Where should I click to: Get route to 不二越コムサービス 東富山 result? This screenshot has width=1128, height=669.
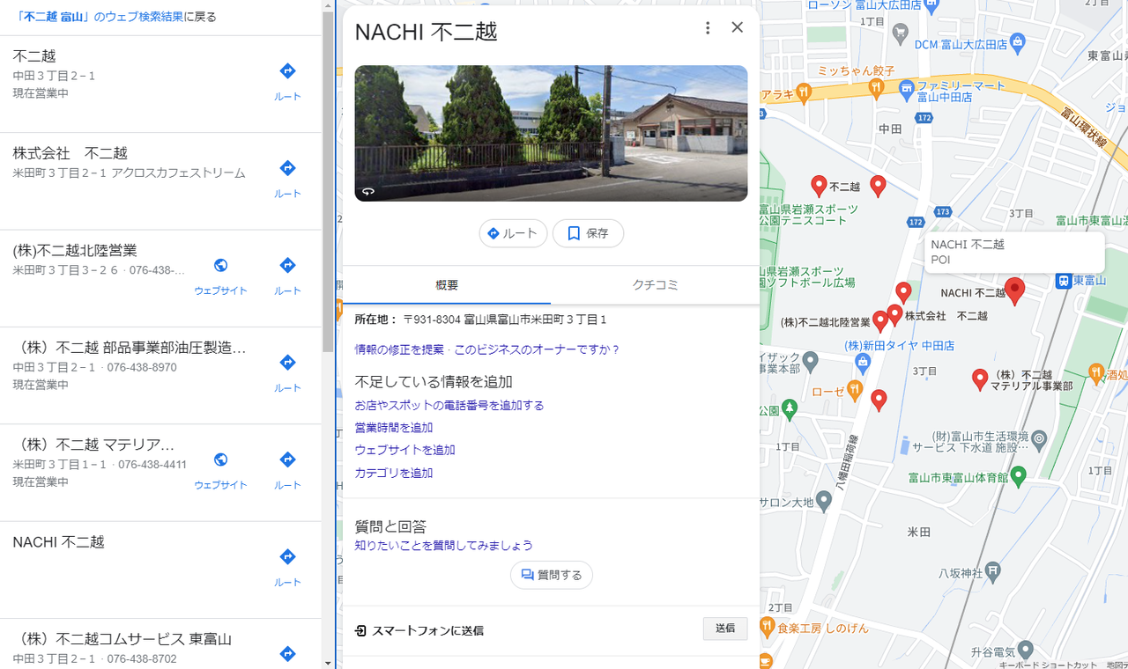(x=287, y=654)
